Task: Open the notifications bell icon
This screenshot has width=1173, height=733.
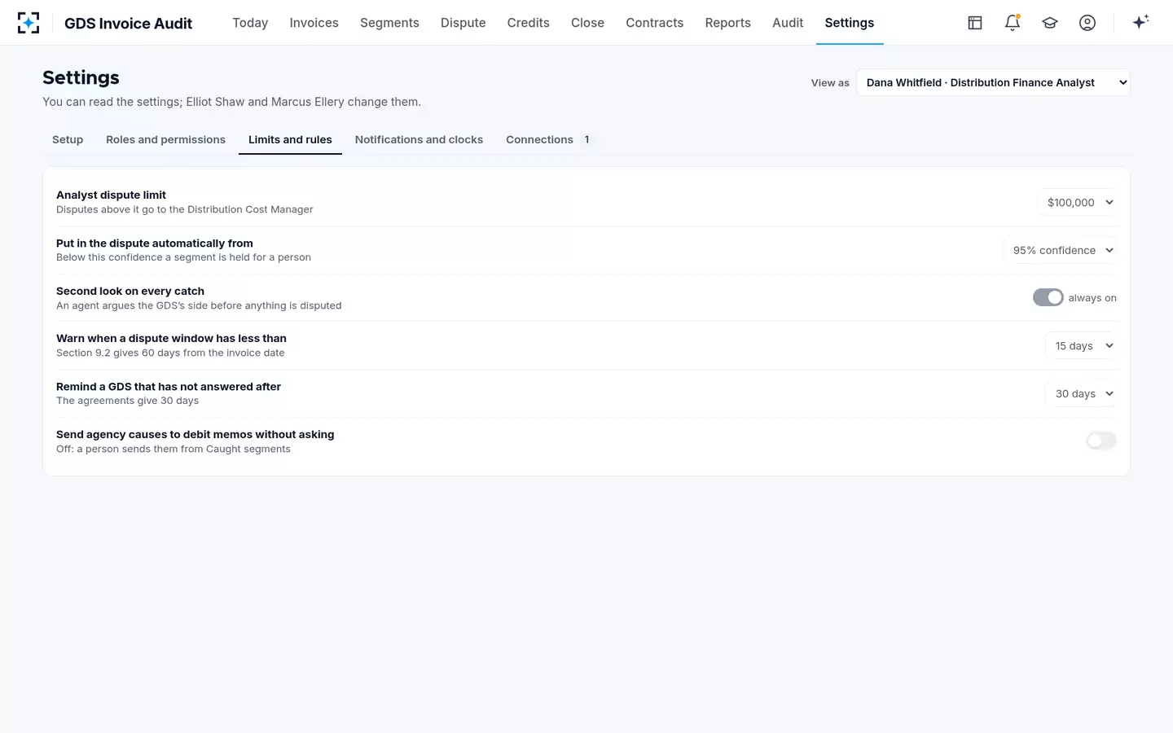Action: (x=1013, y=23)
